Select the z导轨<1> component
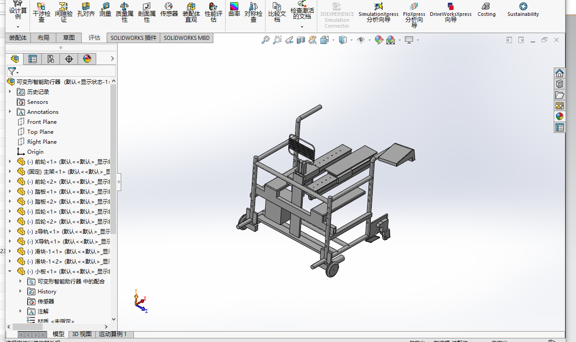Image resolution: width=576 pixels, height=342 pixels. pyautogui.click(x=63, y=231)
